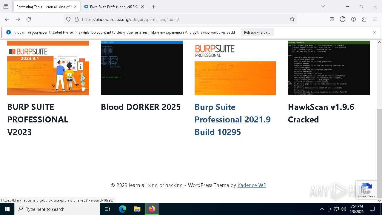Open the Blood DORKER terminal thumbnail
This screenshot has width=382, height=215.
click(142, 68)
